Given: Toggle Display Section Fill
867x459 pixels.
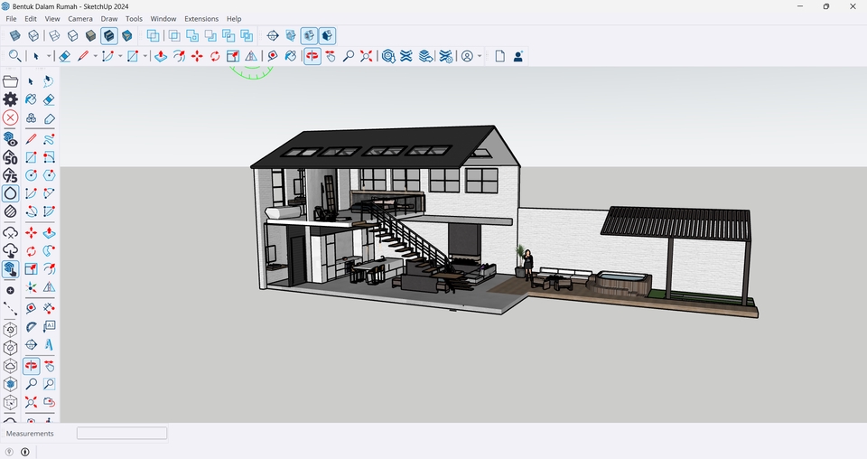Looking at the screenshot, I should 327,36.
